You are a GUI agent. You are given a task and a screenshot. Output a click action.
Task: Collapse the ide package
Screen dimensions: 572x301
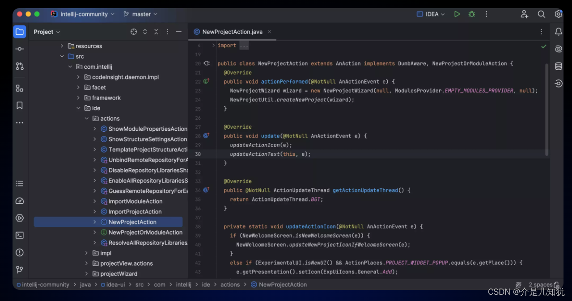coord(78,108)
